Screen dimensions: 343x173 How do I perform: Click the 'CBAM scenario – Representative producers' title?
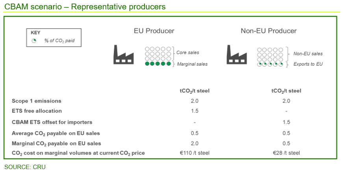(85, 7)
